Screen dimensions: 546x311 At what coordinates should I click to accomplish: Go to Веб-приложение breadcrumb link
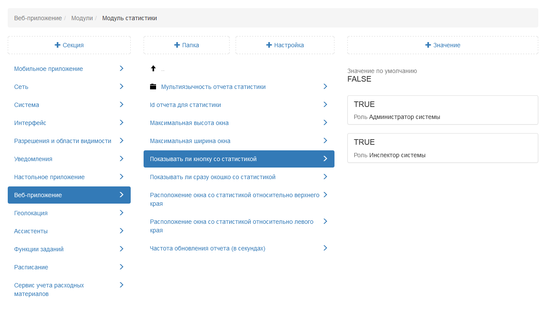tap(38, 18)
